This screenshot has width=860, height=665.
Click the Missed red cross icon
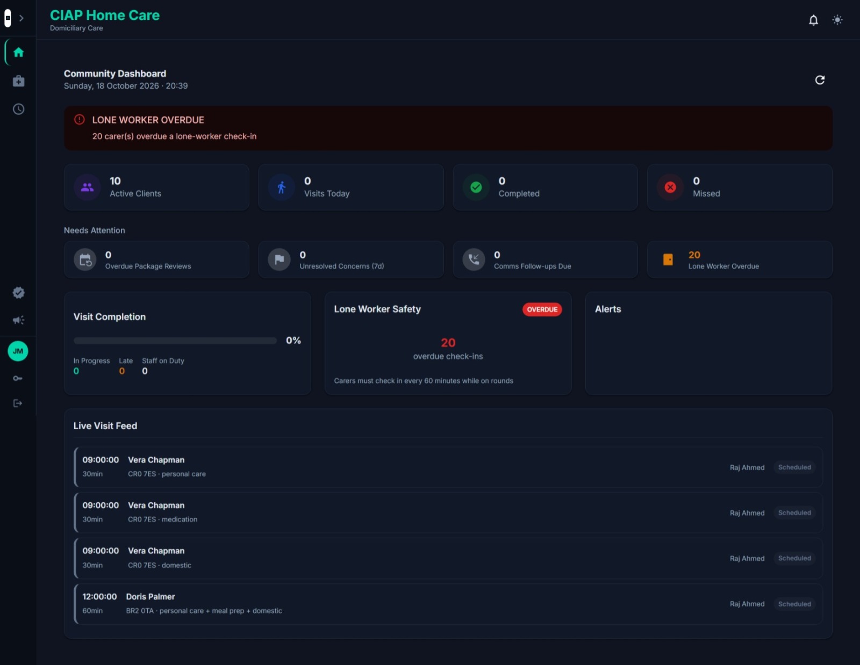click(x=670, y=187)
